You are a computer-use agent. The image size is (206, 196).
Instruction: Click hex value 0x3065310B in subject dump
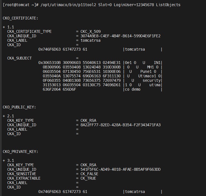click(49, 63)
